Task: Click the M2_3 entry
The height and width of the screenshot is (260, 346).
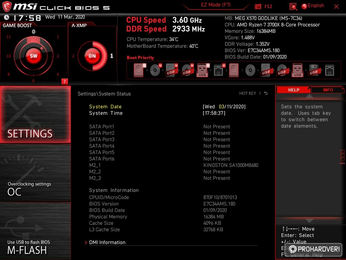Action: [x=159, y=178]
